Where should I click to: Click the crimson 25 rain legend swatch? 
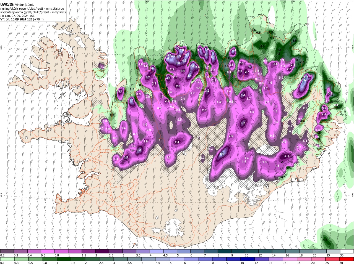[333, 259]
